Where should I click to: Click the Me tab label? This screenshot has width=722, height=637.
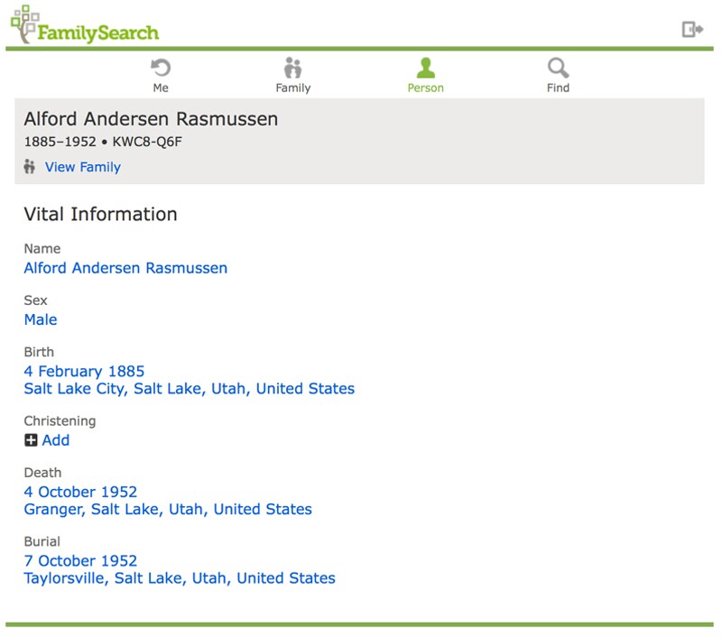pyautogui.click(x=161, y=88)
